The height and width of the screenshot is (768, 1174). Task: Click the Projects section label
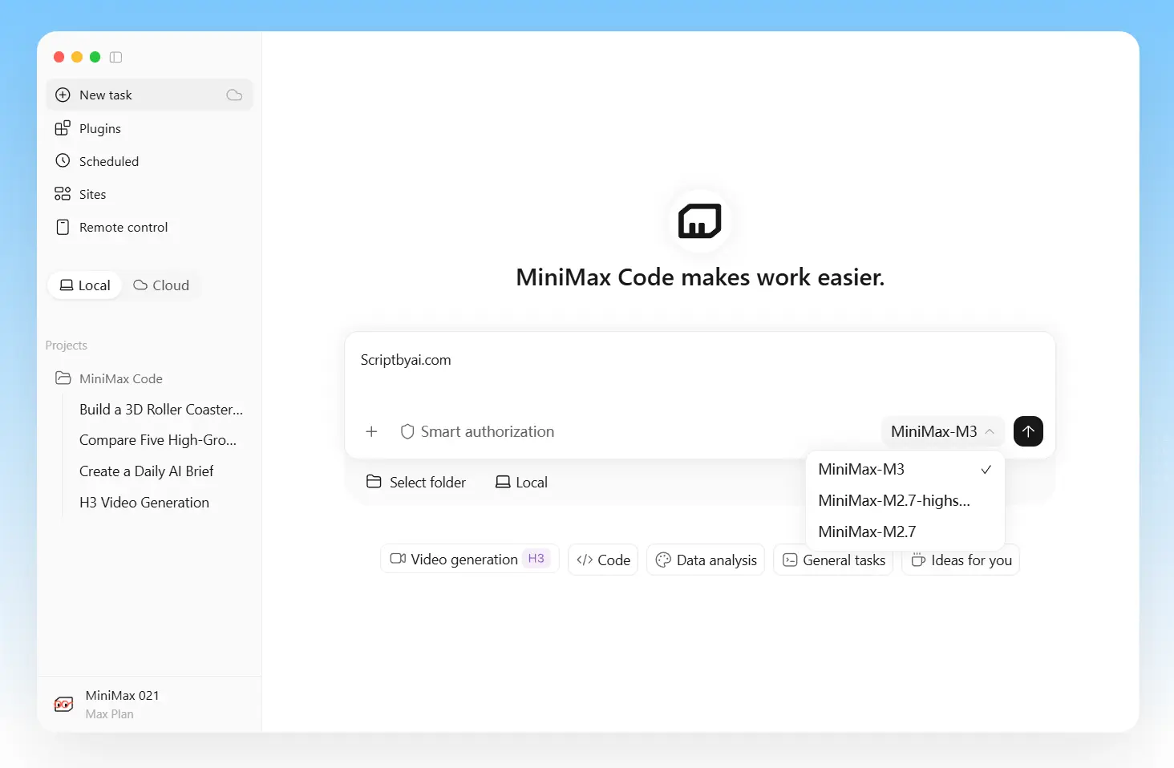67,346
